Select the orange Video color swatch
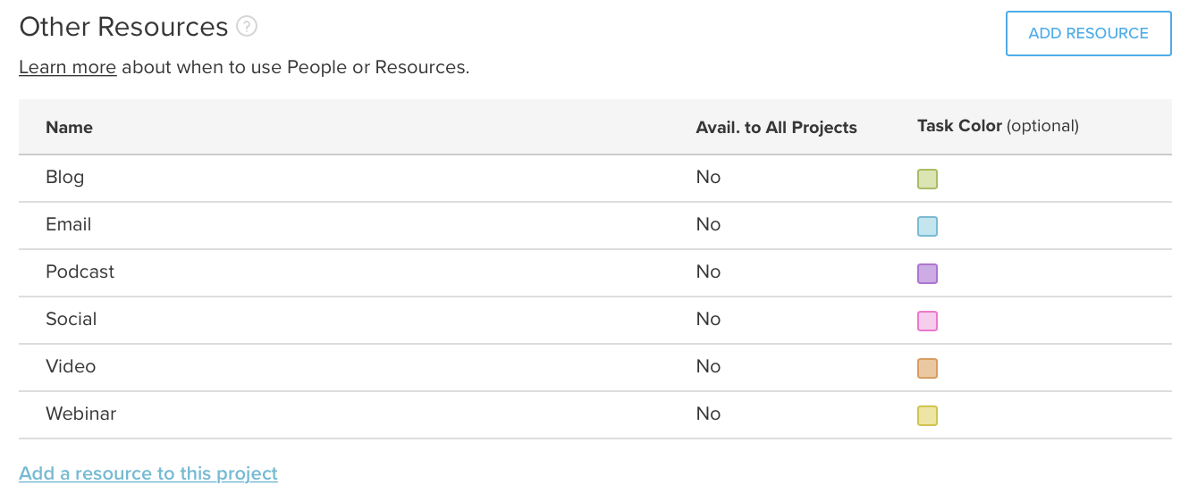This screenshot has width=1189, height=493. point(927,368)
